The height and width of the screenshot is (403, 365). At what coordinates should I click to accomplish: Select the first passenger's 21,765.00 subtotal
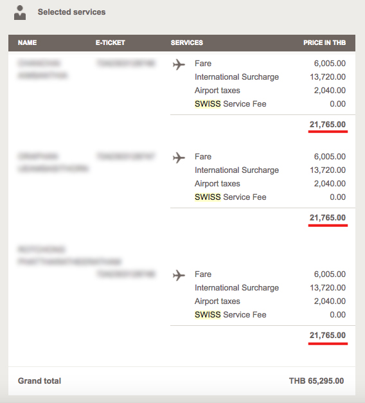[x=328, y=125]
